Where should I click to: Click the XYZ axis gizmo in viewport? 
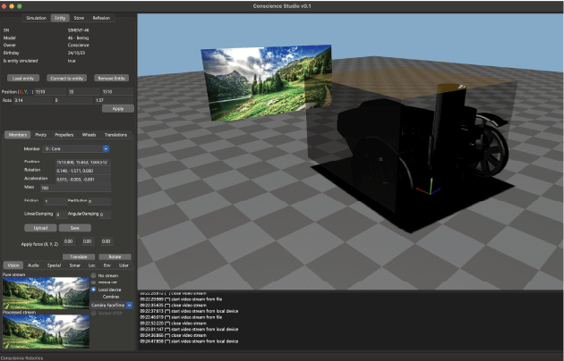tap(432, 186)
